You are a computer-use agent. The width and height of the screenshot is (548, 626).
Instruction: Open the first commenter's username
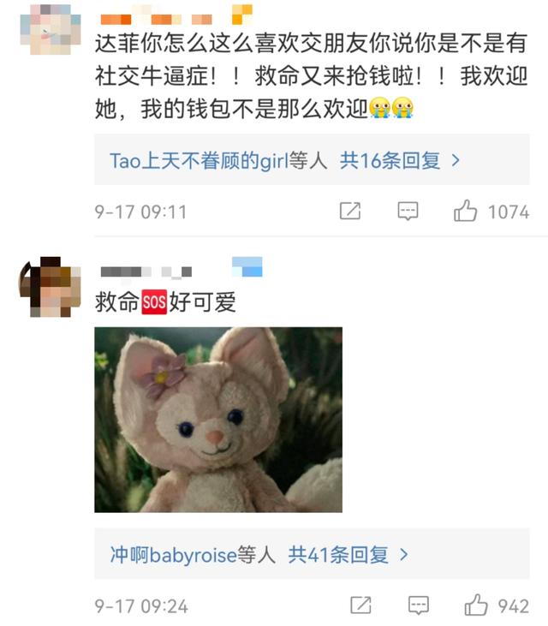pos(156,19)
